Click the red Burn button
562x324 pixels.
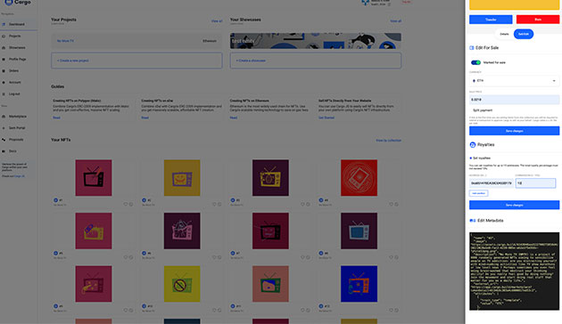click(x=538, y=20)
